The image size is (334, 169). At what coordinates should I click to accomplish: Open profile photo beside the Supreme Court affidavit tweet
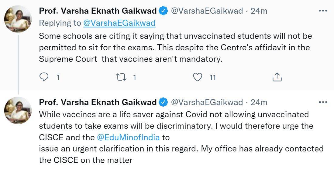[18, 19]
